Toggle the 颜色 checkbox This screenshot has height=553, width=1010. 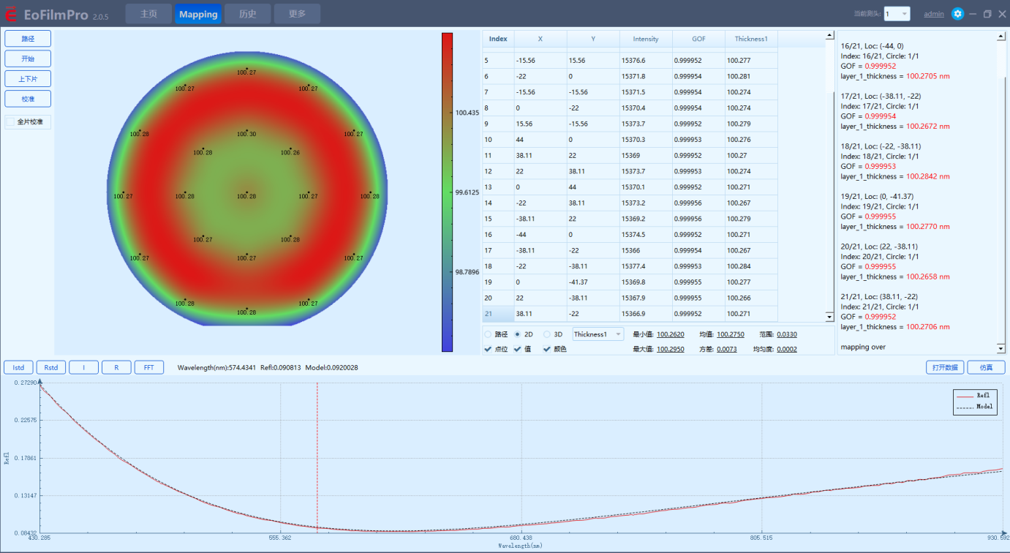547,350
